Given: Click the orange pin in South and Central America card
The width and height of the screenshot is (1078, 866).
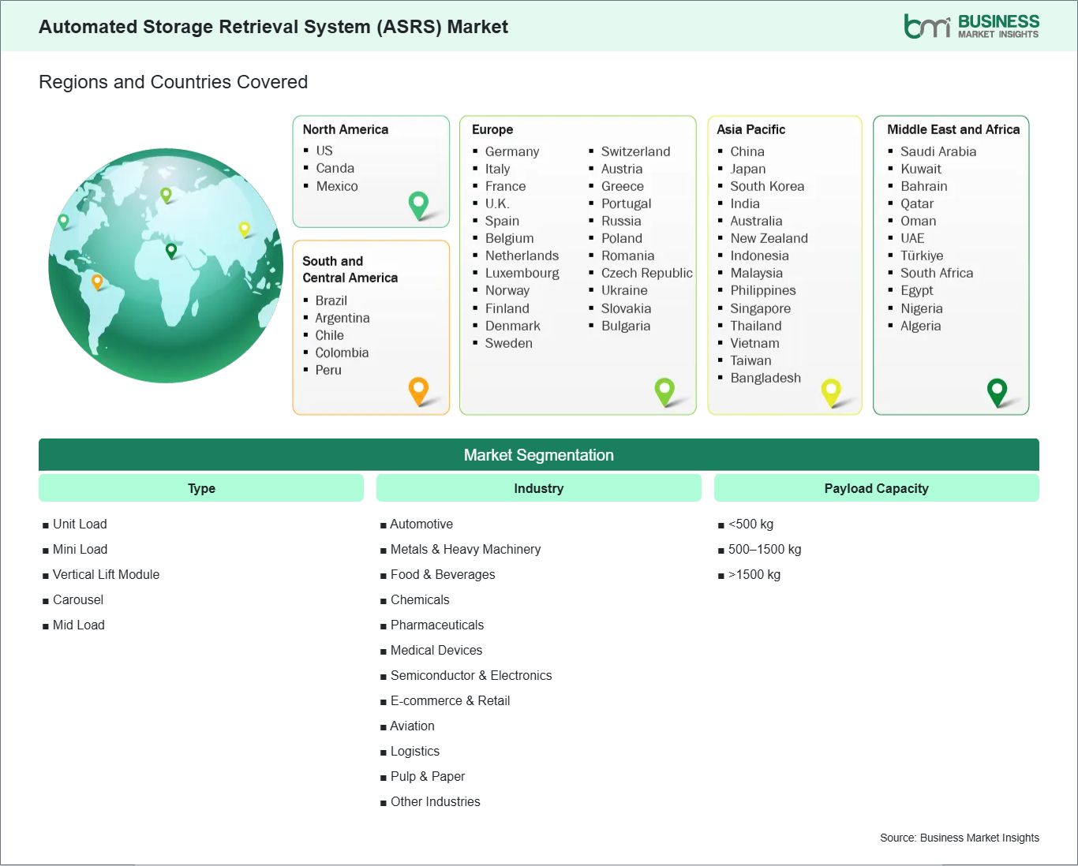Looking at the screenshot, I should click(x=418, y=390).
